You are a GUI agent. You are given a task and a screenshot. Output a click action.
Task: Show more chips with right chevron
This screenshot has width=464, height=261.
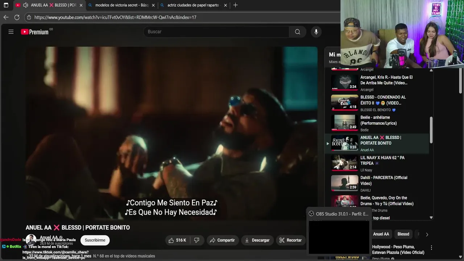click(x=427, y=235)
